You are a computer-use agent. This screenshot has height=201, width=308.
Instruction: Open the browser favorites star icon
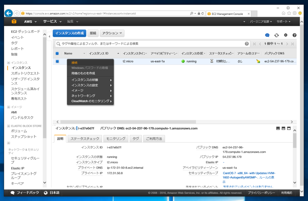289,13
